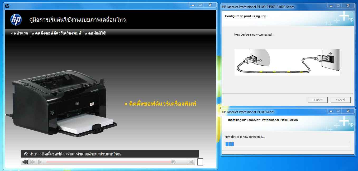Open the หน้าแรก home menu item
Viewport: 358px width, 171px height.
(19, 33)
